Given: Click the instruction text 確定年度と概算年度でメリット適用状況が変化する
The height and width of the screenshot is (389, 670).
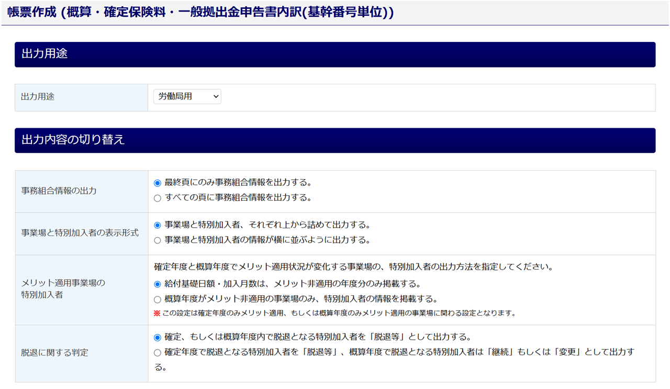Looking at the screenshot, I should click(x=354, y=267).
